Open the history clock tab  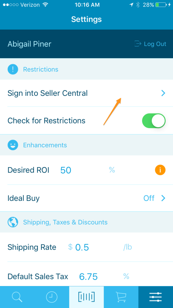52,297
